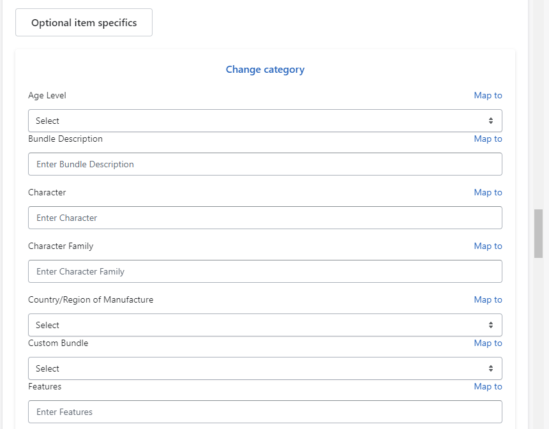The image size is (549, 429).
Task: Focus the Enter Character Family field
Action: 265,271
